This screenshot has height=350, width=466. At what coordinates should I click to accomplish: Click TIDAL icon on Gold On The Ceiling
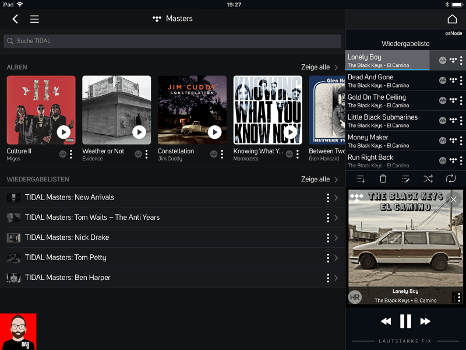pos(453,100)
